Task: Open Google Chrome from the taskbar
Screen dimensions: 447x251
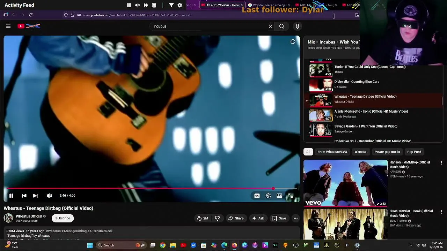Action: pyautogui.click(x=163, y=245)
